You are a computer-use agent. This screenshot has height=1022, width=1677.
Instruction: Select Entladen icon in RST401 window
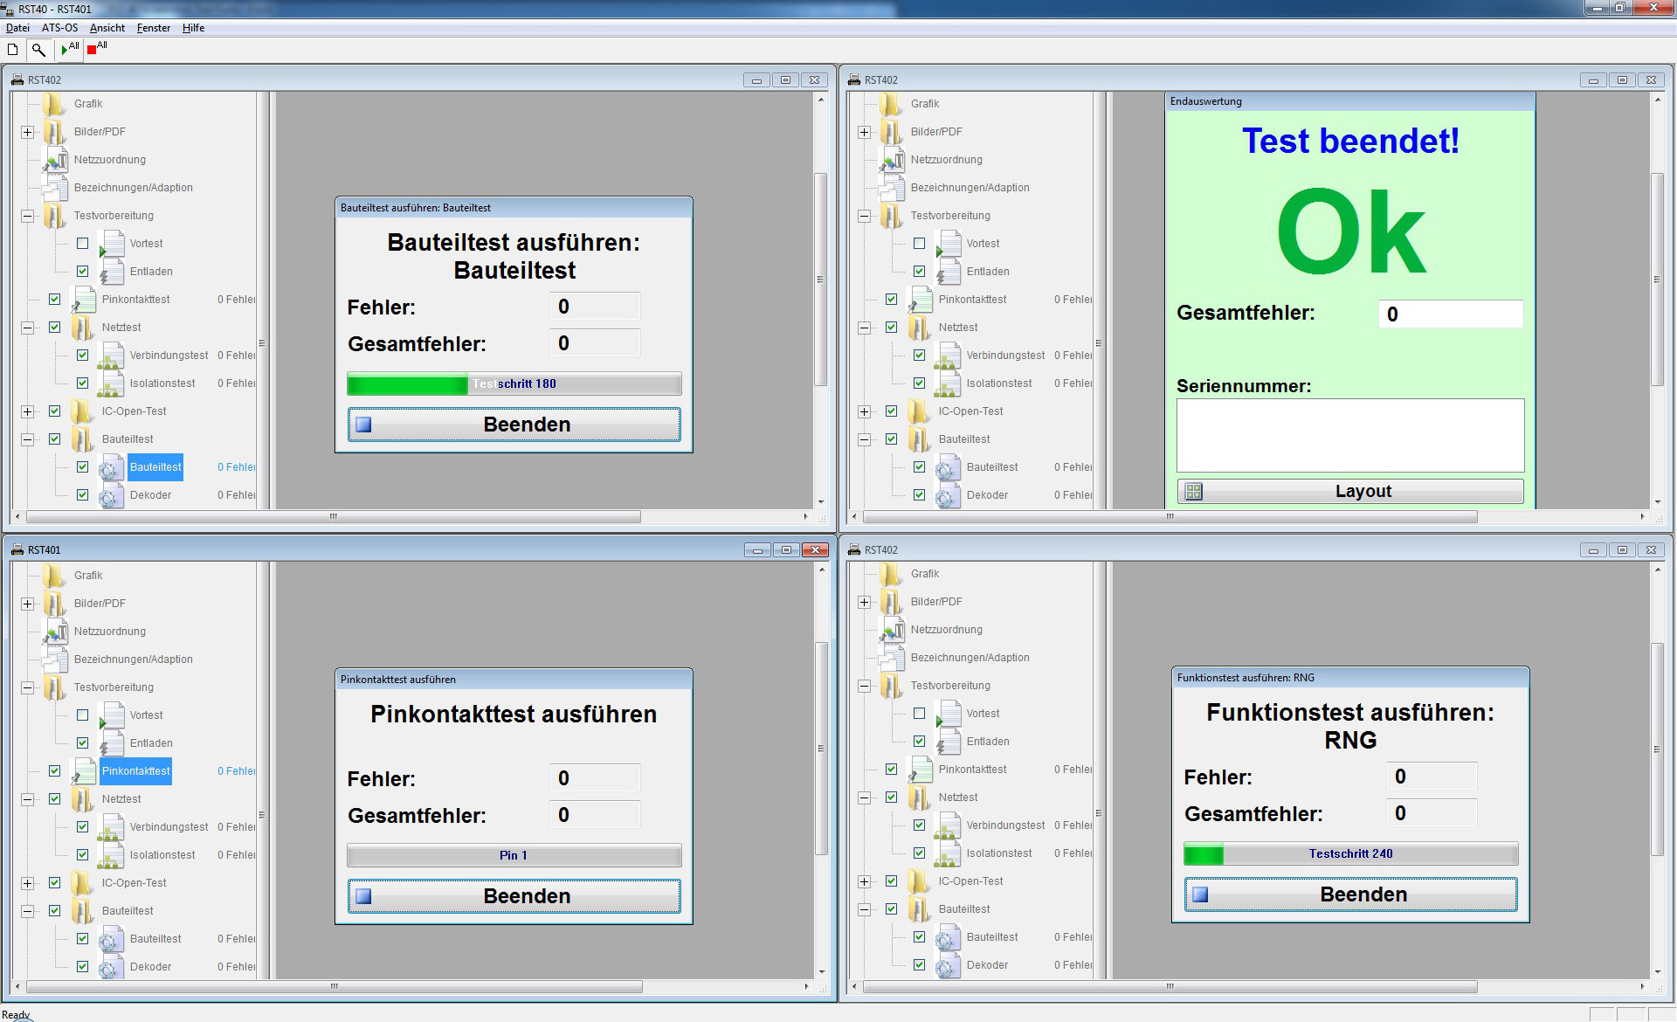(x=113, y=743)
